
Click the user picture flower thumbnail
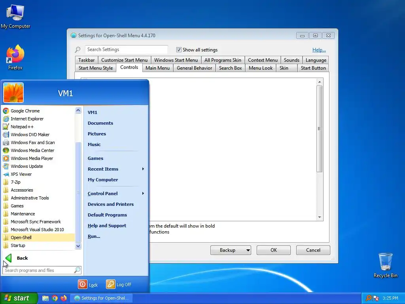click(13, 93)
